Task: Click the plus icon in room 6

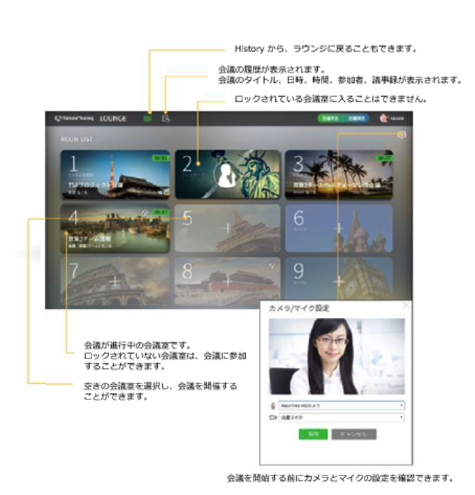Action: coord(339,228)
